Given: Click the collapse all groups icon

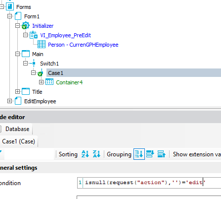Looking at the screenshot, I should click(162, 154).
